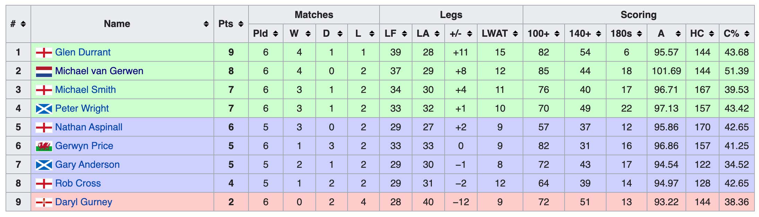Sort by 140+ column sort arrows
Image resolution: width=759 pixels, height=217 pixels.
coord(599,34)
